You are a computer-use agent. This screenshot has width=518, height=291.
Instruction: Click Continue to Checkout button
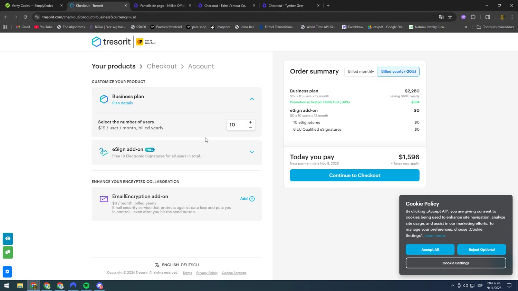[x=355, y=175]
